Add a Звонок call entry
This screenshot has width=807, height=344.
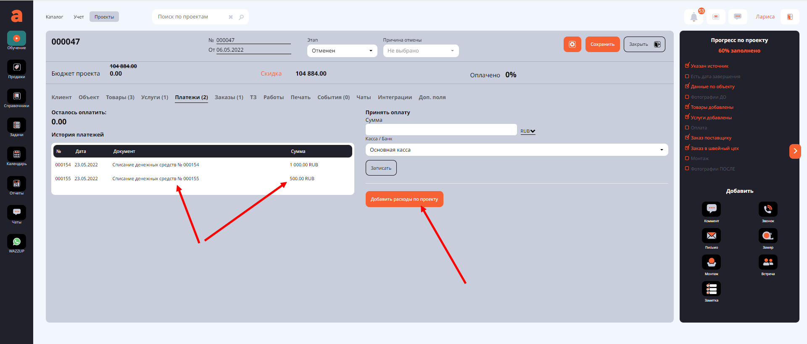pyautogui.click(x=767, y=209)
